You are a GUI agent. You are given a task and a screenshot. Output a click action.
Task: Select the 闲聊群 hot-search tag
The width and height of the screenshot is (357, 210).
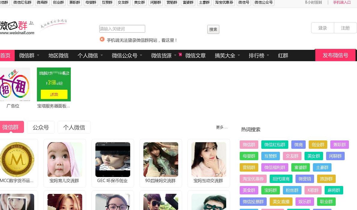tap(335, 156)
